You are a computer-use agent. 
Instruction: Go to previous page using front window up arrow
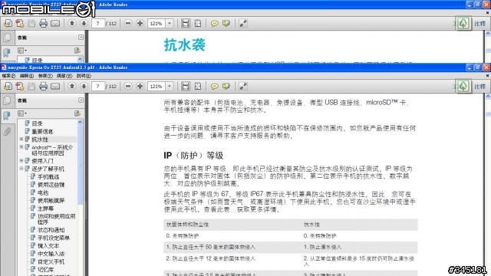[71, 86]
